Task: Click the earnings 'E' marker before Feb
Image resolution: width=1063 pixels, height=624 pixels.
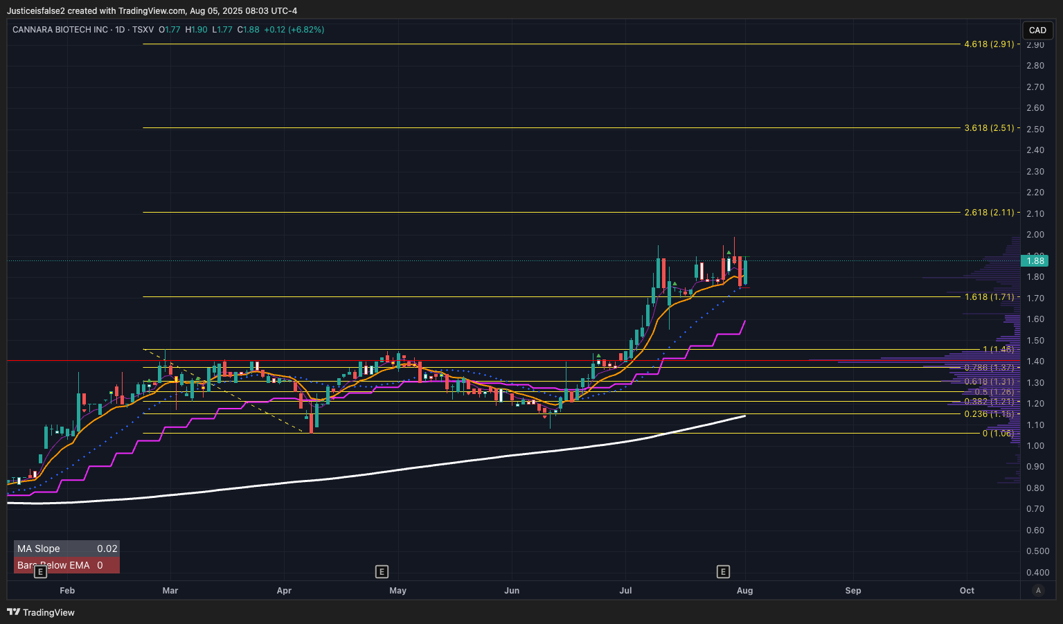Action: coord(41,571)
